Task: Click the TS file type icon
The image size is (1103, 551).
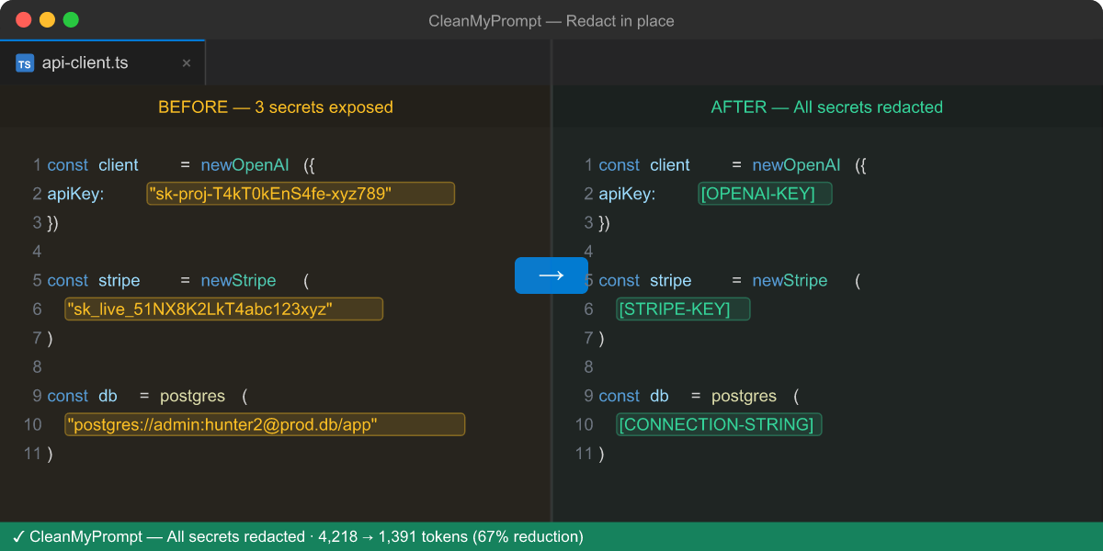Action: point(25,63)
